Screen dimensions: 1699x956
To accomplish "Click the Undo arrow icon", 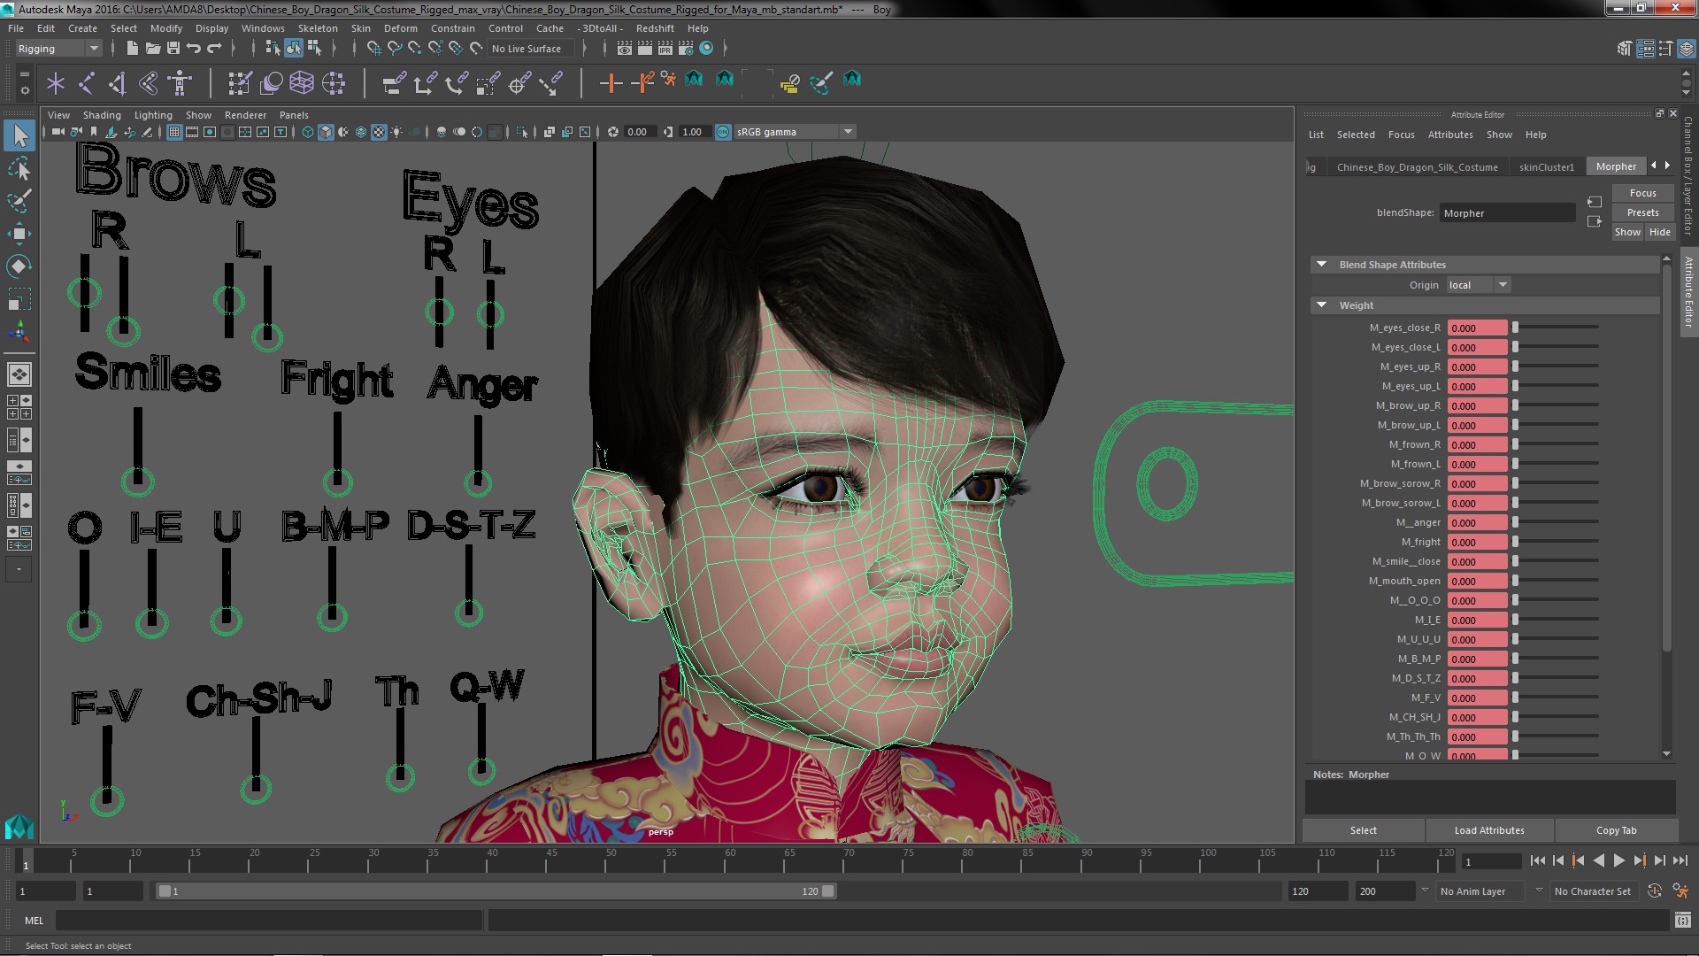I will coord(194,49).
